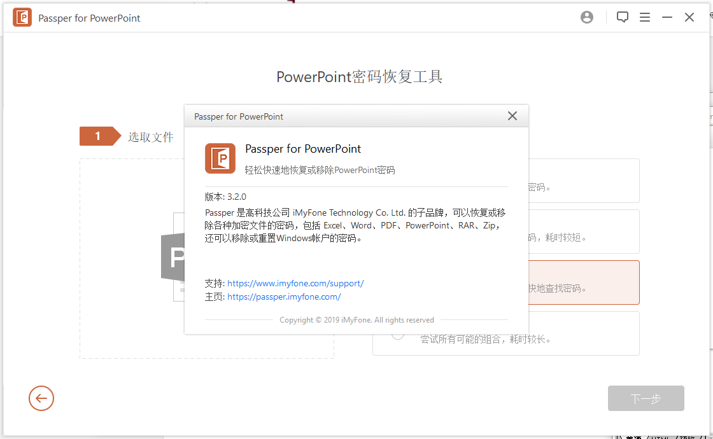Viewport: 713px width, 439px height.
Task: Click the circular back arrow button
Action: pyautogui.click(x=41, y=398)
